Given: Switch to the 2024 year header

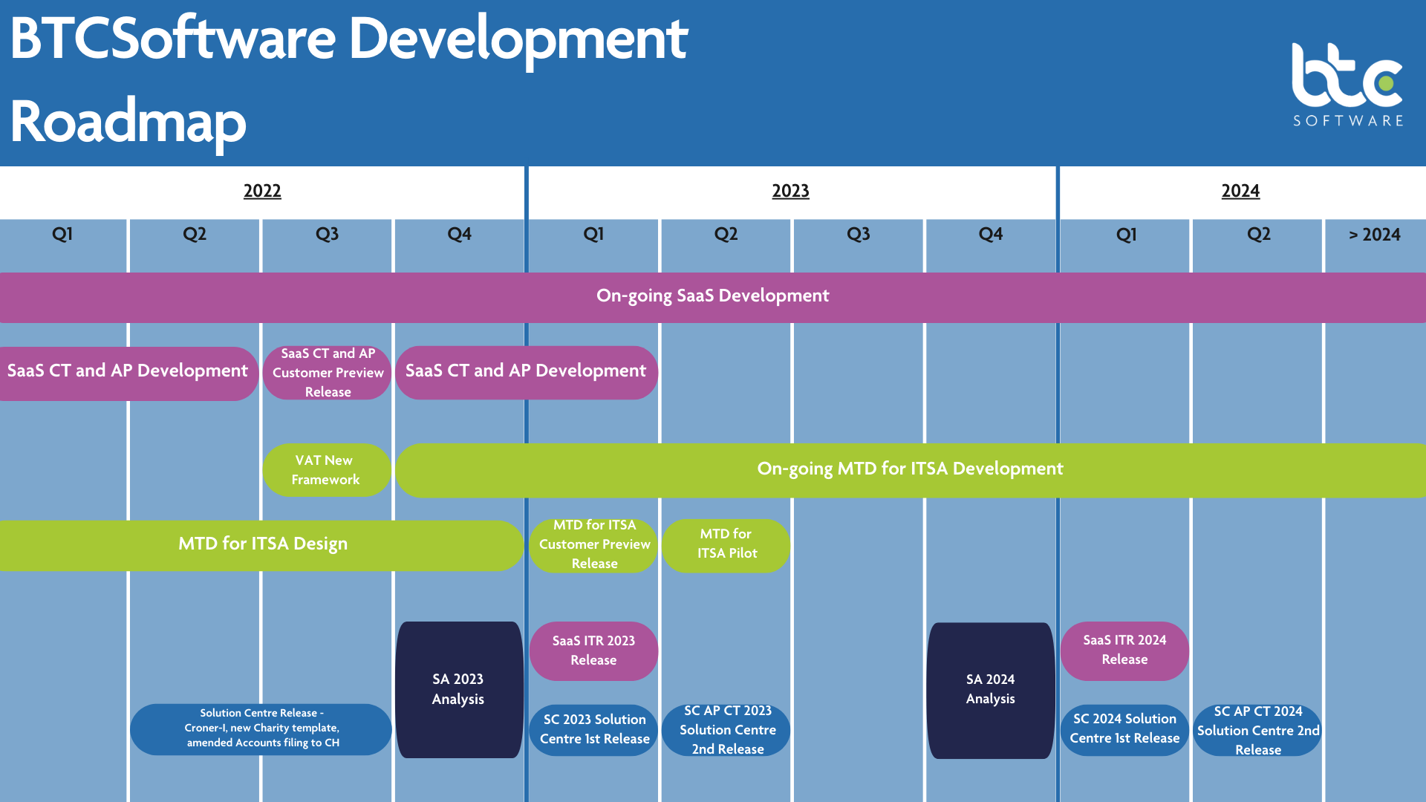Looking at the screenshot, I should tap(1240, 191).
